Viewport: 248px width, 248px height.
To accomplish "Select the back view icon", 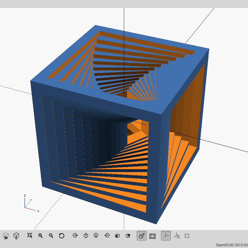I will [x=128, y=236].
